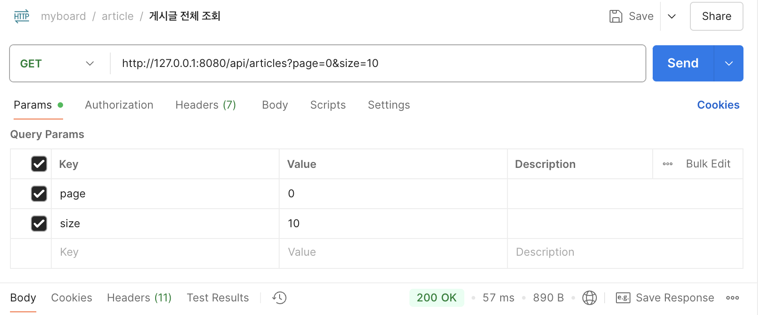This screenshot has width=758, height=315.
Task: Open response history clock icon
Action: point(279,298)
